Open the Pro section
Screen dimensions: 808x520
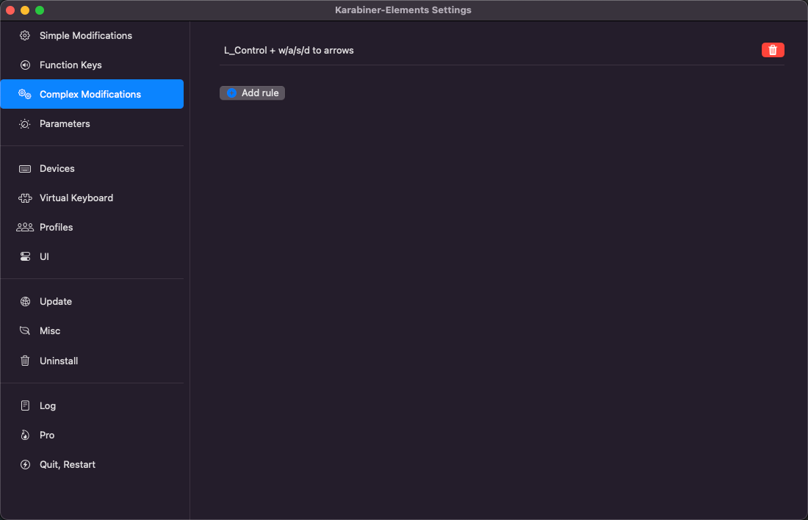pyautogui.click(x=47, y=435)
